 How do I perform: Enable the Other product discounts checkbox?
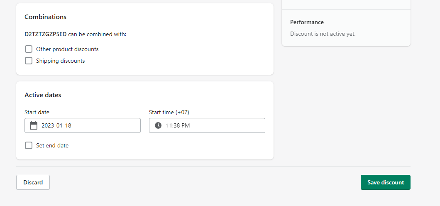(29, 49)
